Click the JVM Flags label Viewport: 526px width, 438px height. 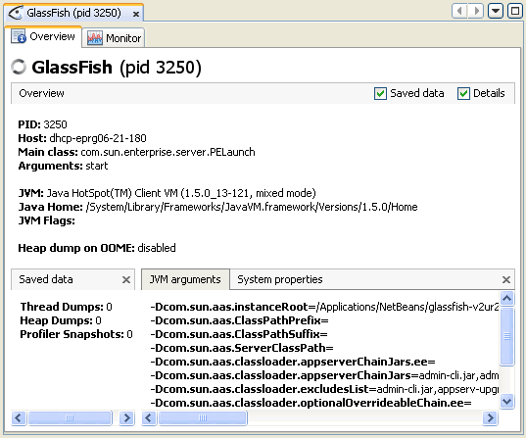point(47,220)
